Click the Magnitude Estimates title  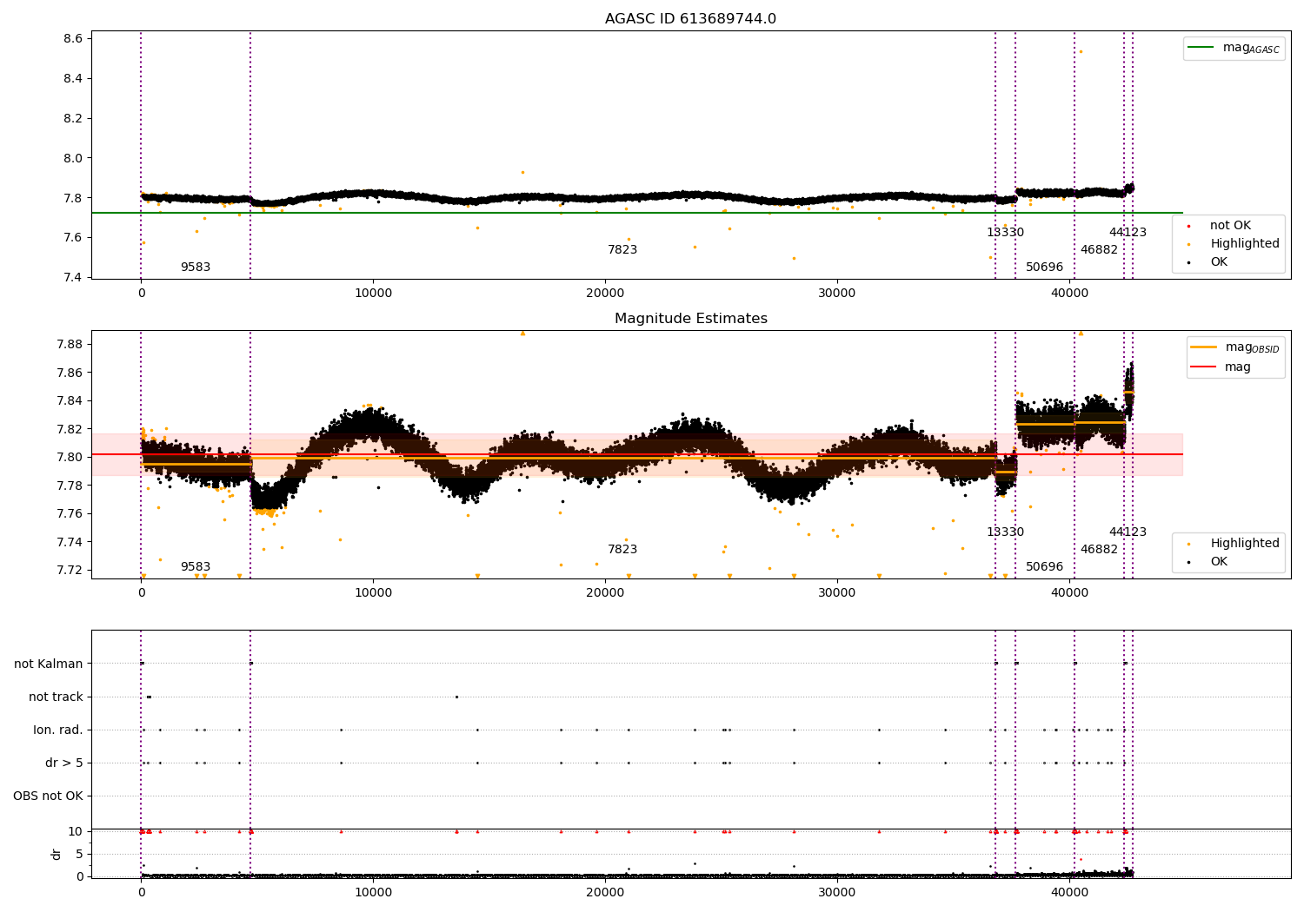tap(690, 319)
